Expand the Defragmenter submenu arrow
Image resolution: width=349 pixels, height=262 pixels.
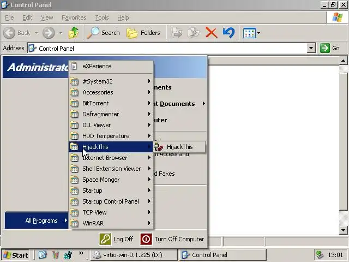pos(149,114)
